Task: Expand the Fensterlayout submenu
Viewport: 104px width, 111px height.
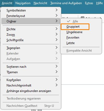Action: [31, 16]
